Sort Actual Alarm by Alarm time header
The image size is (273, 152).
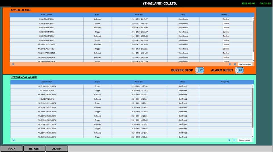click(x=139, y=15)
